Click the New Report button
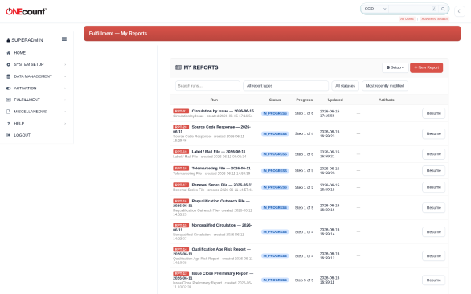This screenshot has height=294, width=471. click(x=426, y=67)
